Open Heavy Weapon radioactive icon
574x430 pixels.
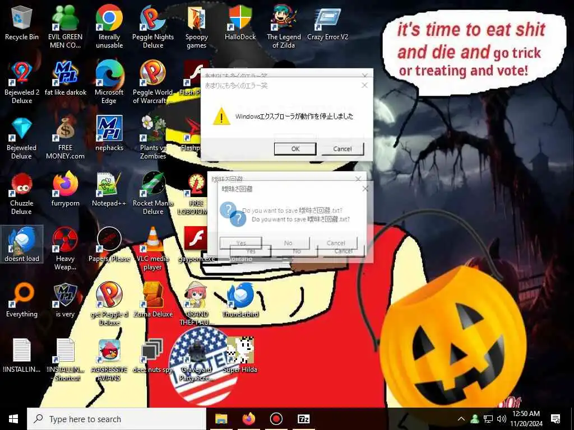click(x=65, y=249)
